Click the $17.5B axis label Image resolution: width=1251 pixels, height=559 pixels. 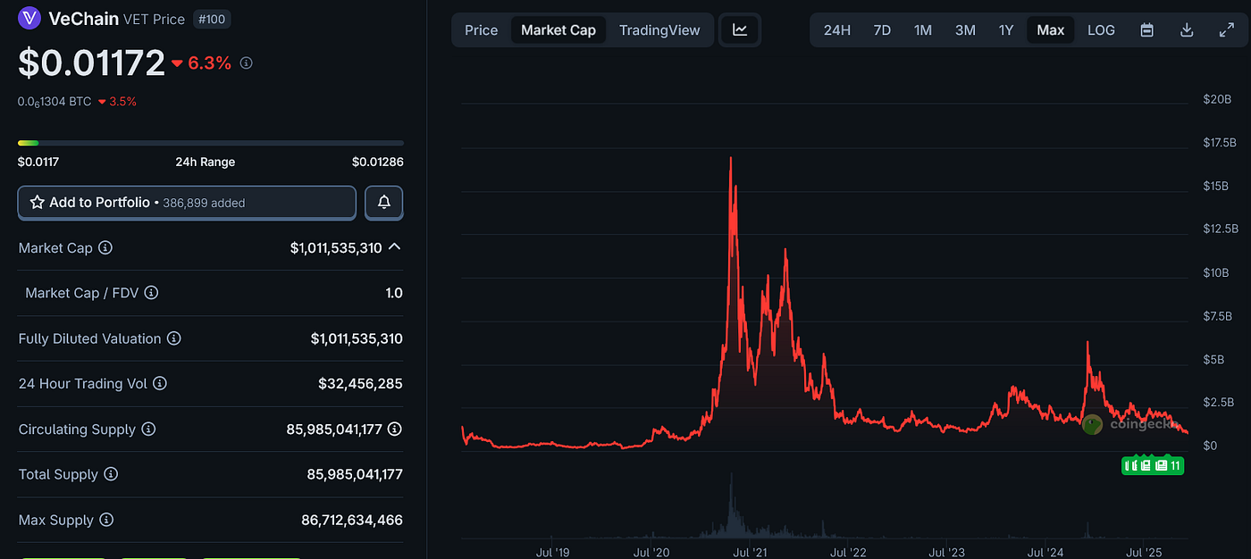coord(1220,142)
